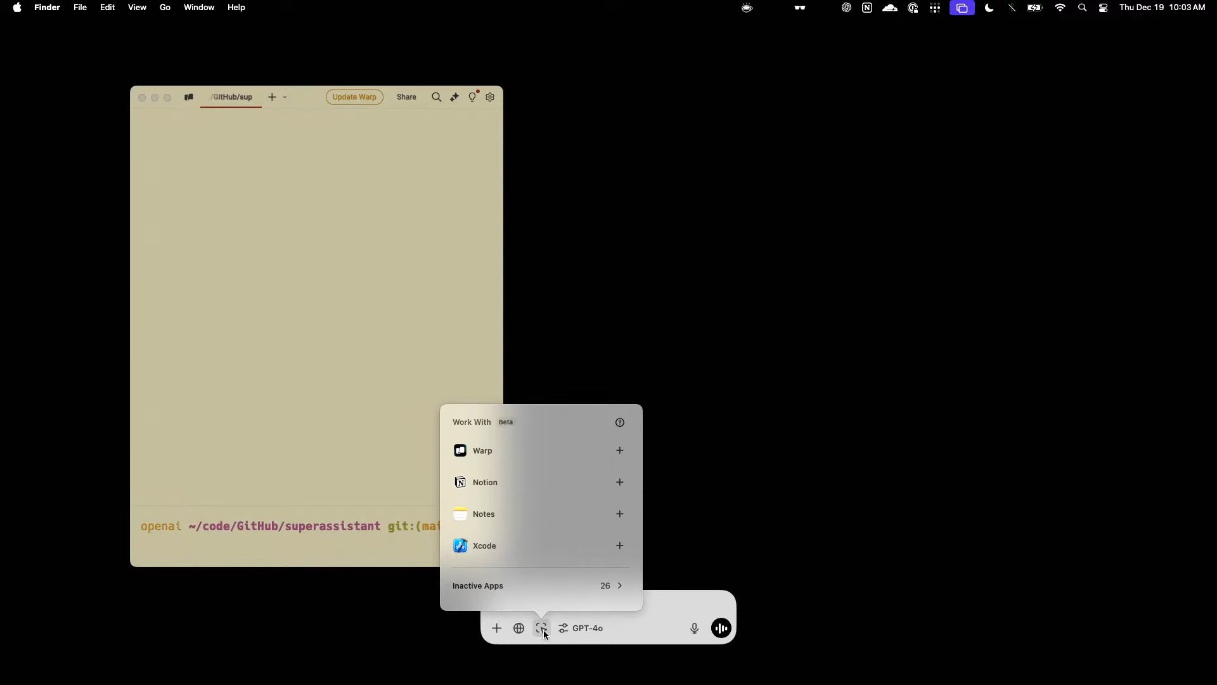Toggle Focus moon icon in menu bar
The image size is (1217, 685).
click(989, 8)
